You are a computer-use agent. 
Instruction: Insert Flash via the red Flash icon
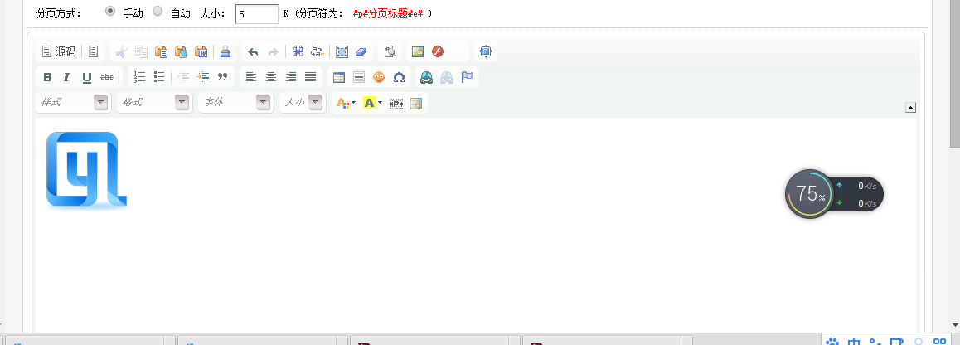(x=437, y=51)
